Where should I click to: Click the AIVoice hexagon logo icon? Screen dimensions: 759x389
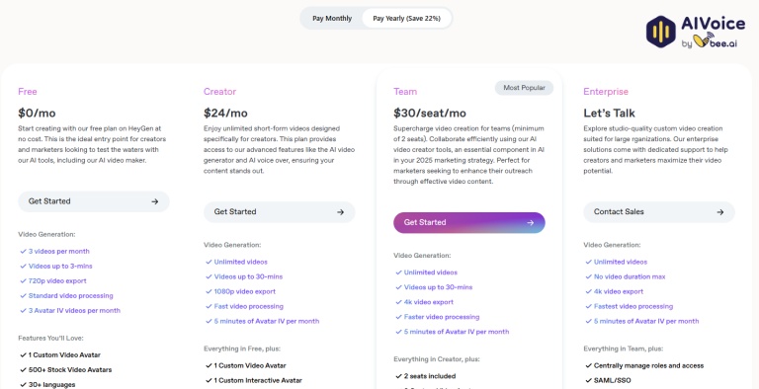[661, 32]
